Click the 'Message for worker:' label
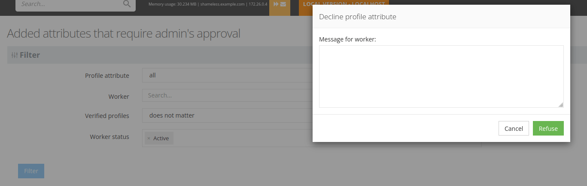This screenshot has width=587, height=186. click(347, 39)
